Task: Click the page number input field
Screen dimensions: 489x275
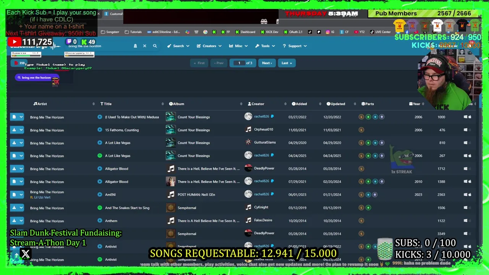Action: click(239, 63)
